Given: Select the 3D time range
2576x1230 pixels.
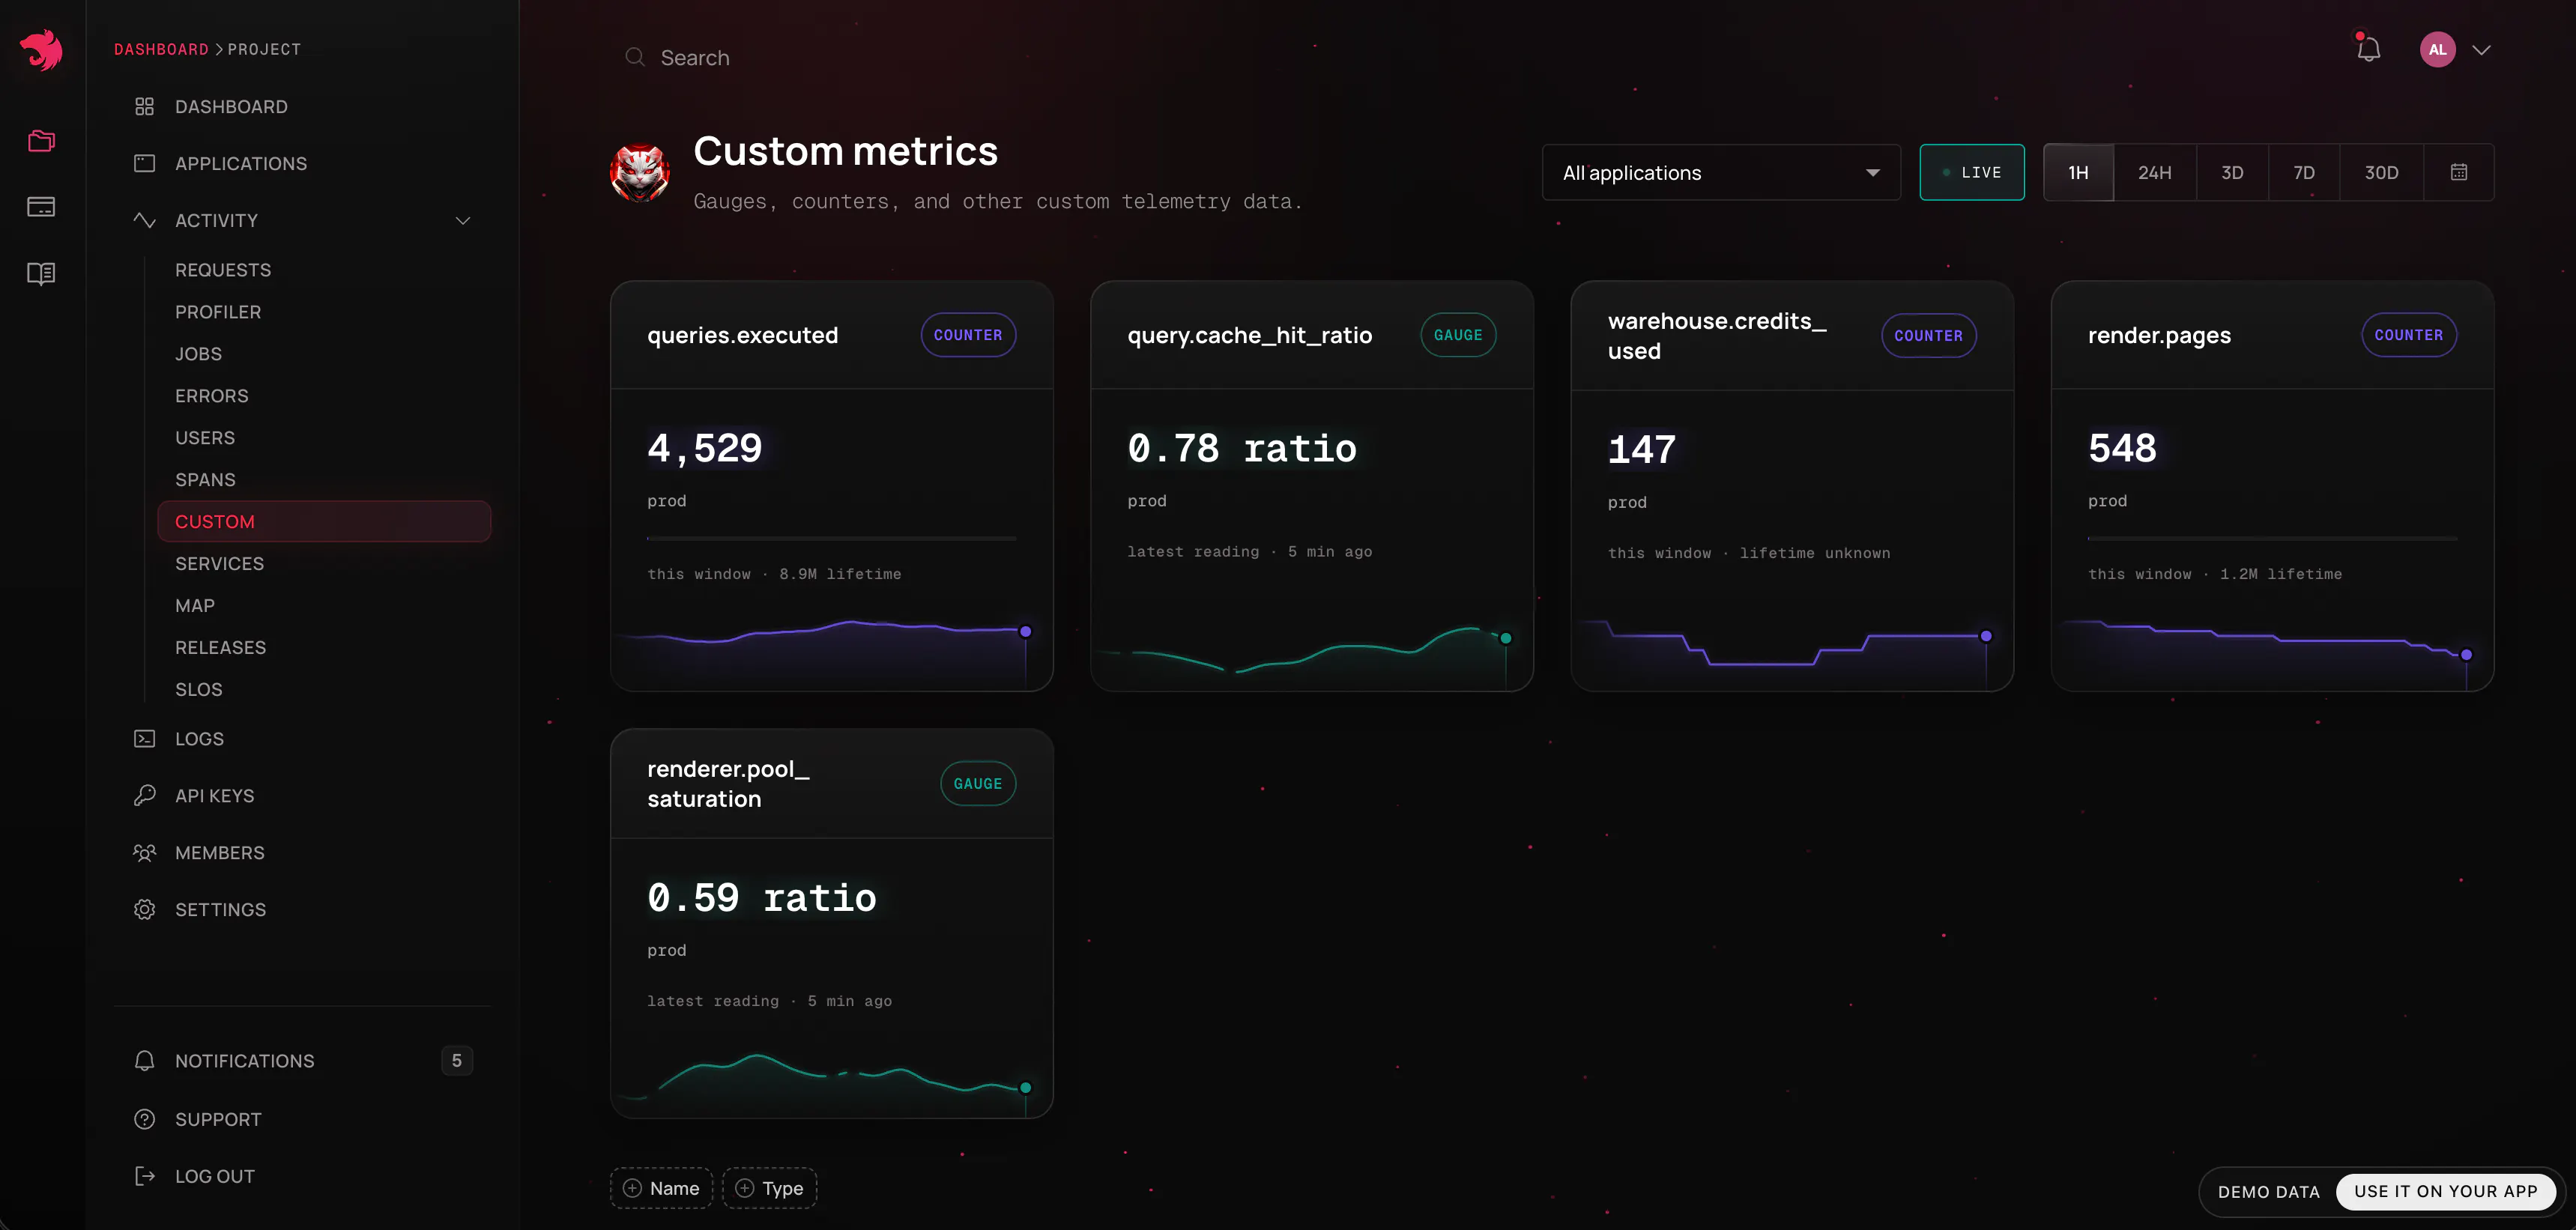Looking at the screenshot, I should (x=2232, y=173).
